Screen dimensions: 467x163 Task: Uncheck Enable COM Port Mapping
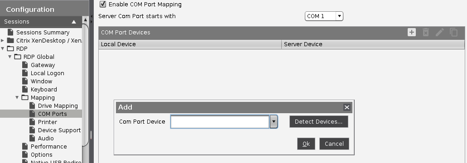coord(103,4)
